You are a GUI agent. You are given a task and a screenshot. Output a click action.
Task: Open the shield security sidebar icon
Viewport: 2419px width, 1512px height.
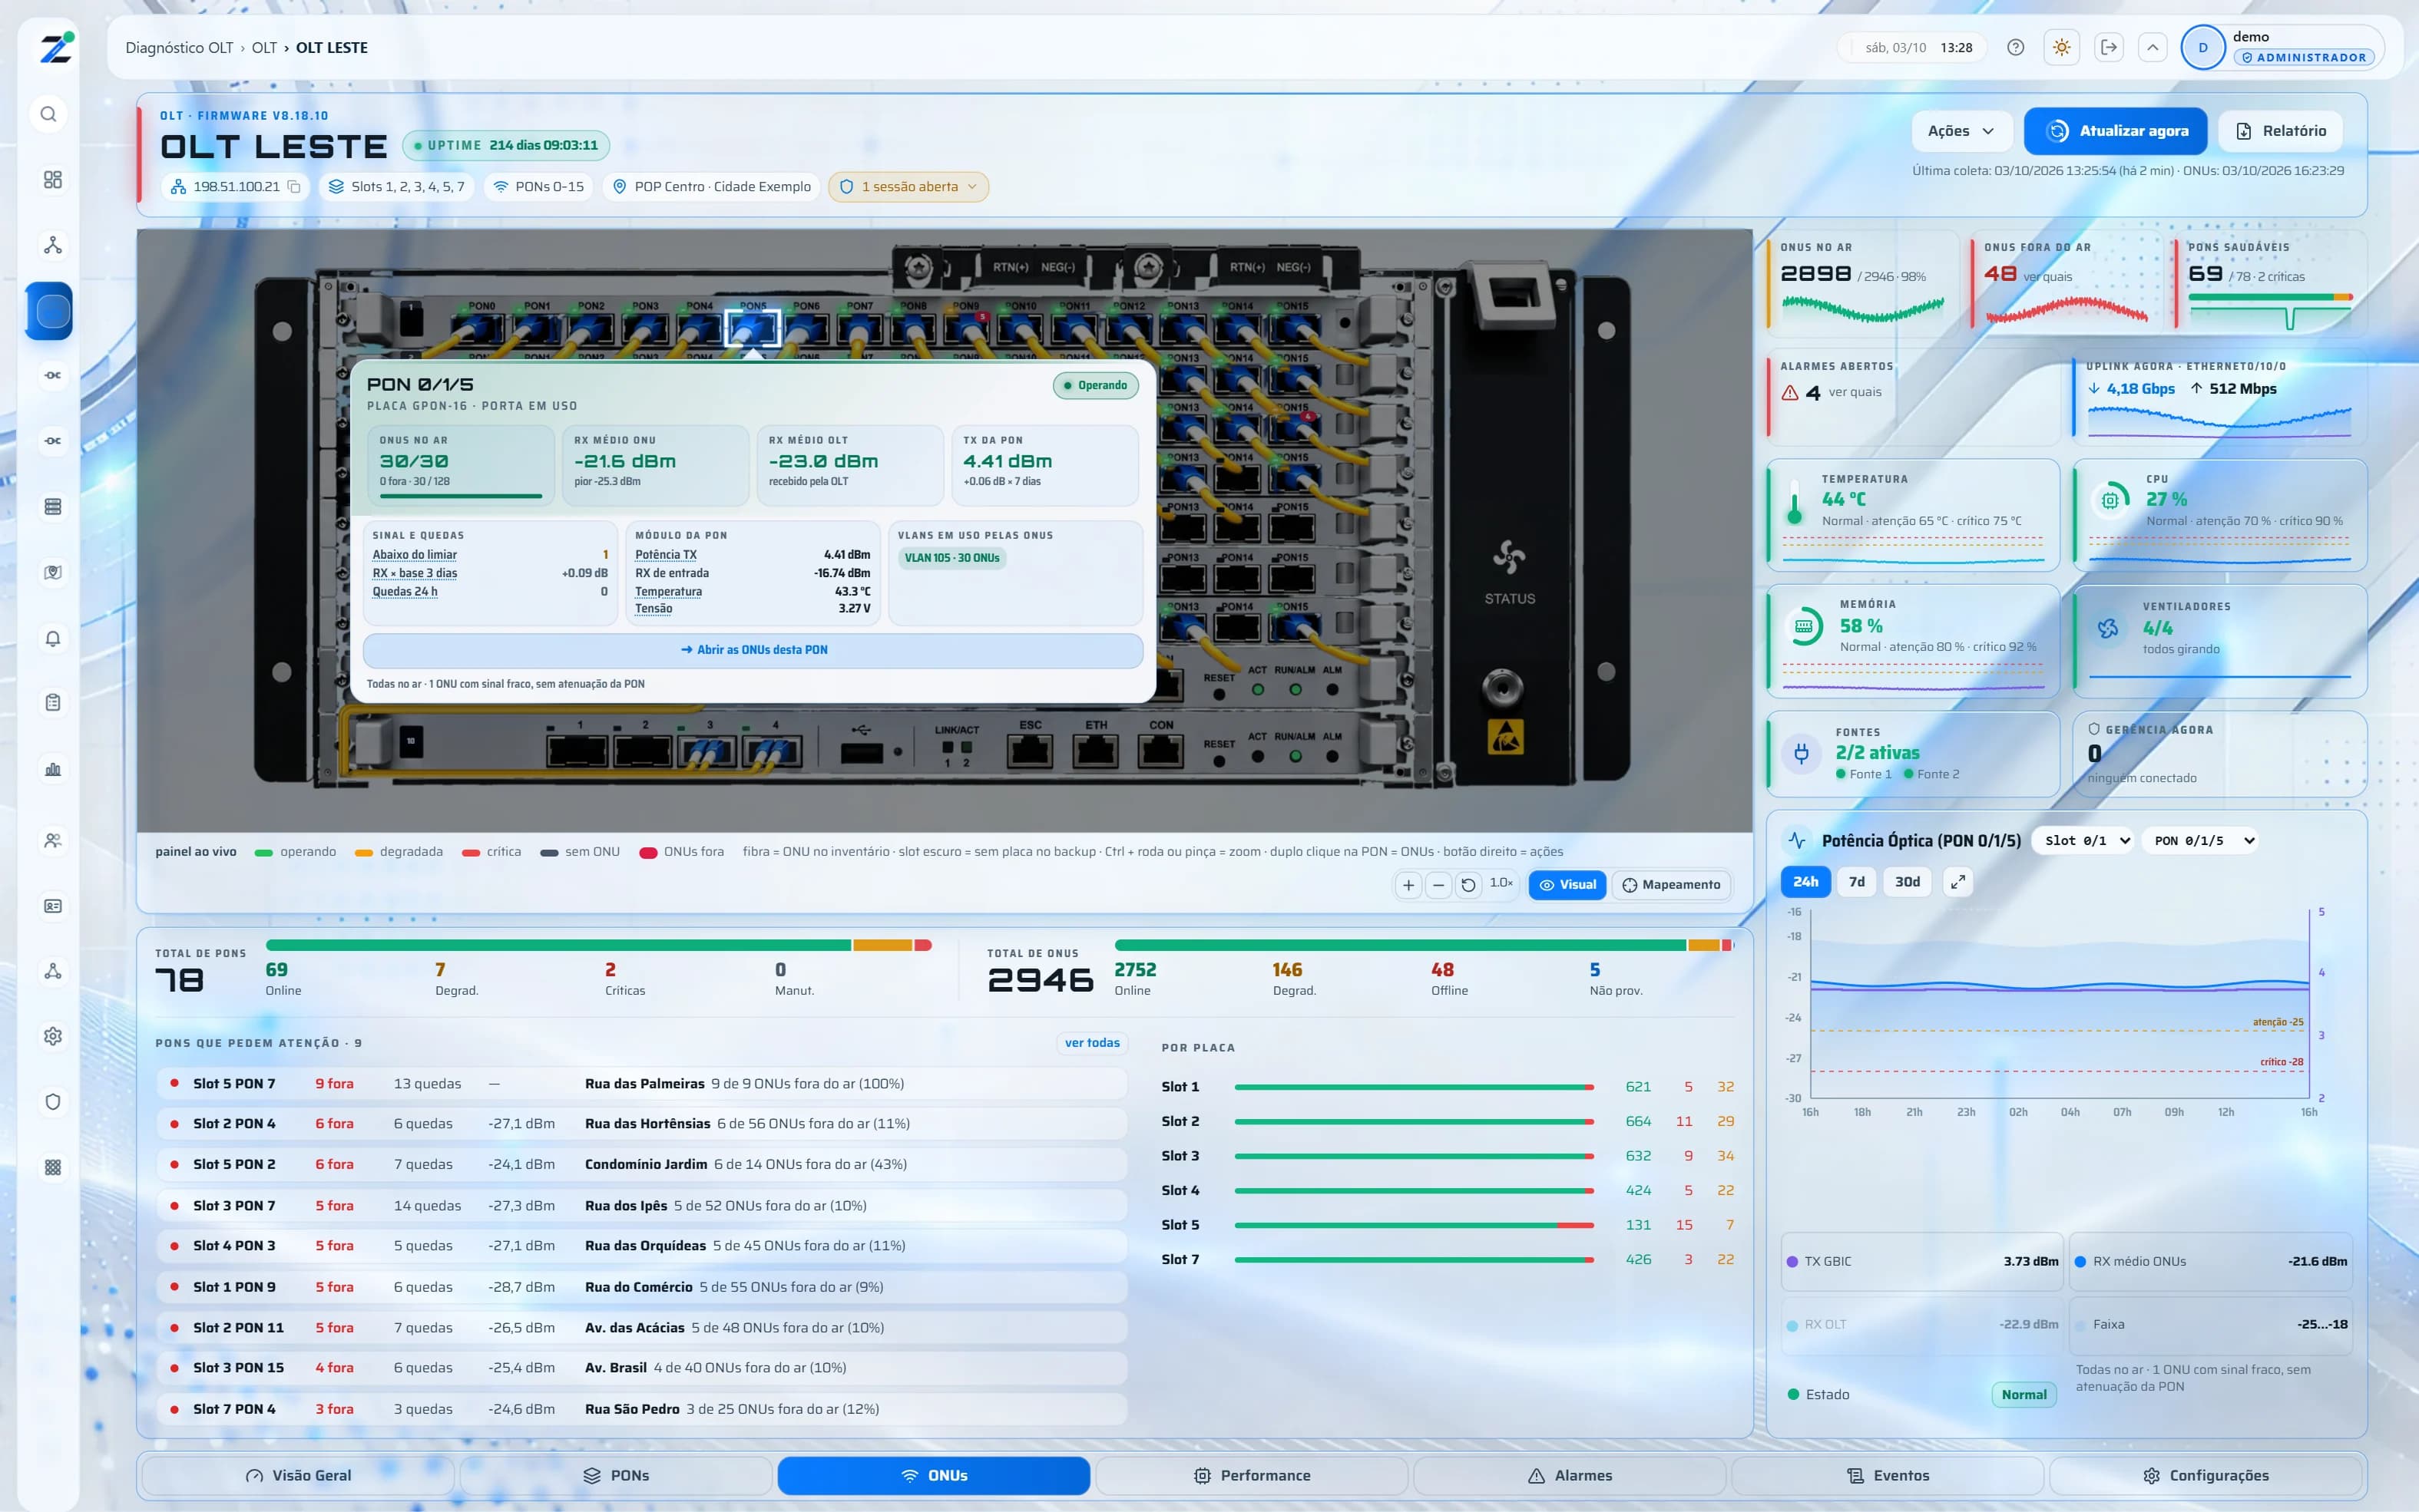coord(53,1101)
